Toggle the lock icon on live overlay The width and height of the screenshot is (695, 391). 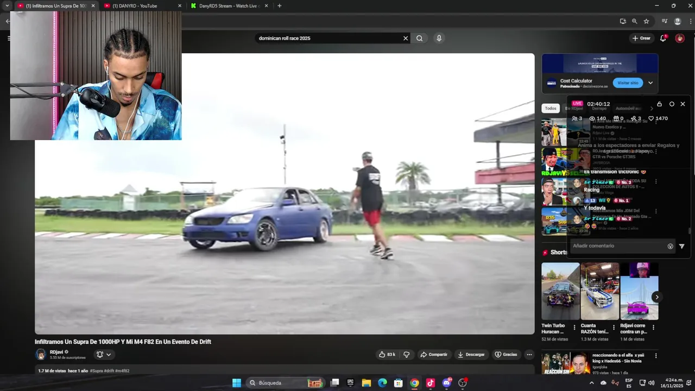[659, 104]
